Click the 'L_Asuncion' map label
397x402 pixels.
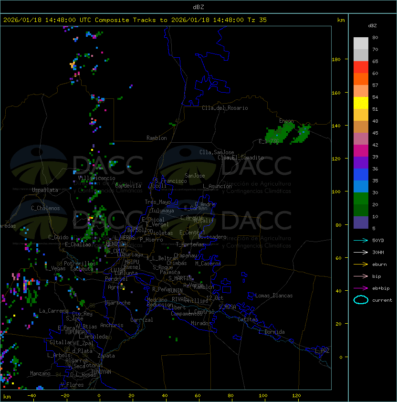(x=217, y=186)
